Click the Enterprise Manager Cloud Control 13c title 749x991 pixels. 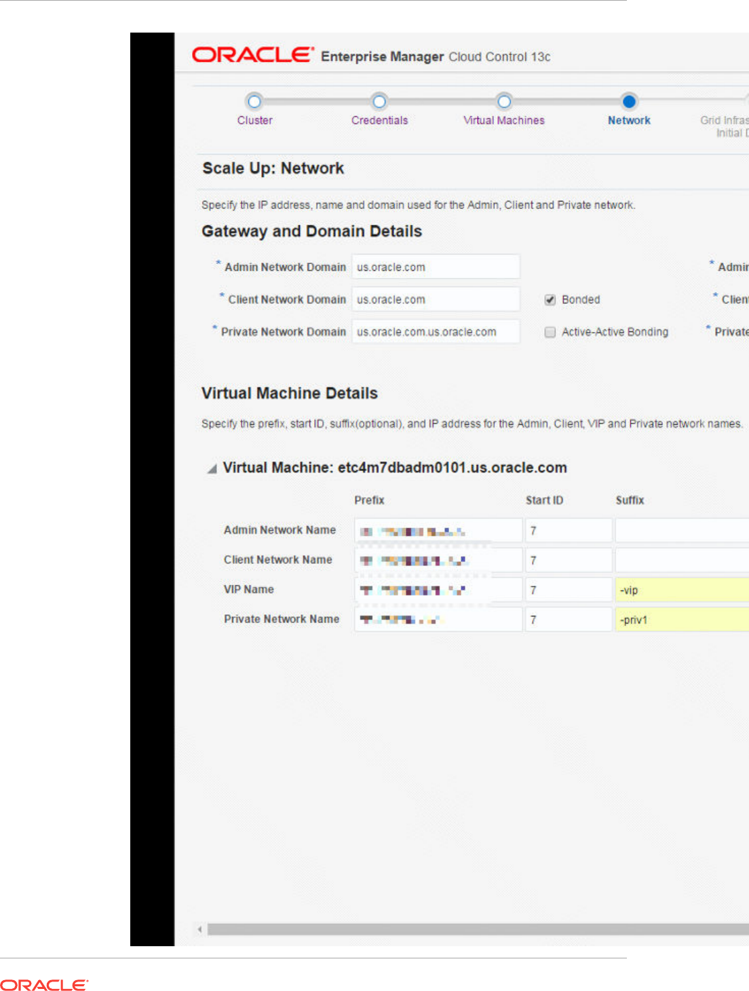click(436, 57)
